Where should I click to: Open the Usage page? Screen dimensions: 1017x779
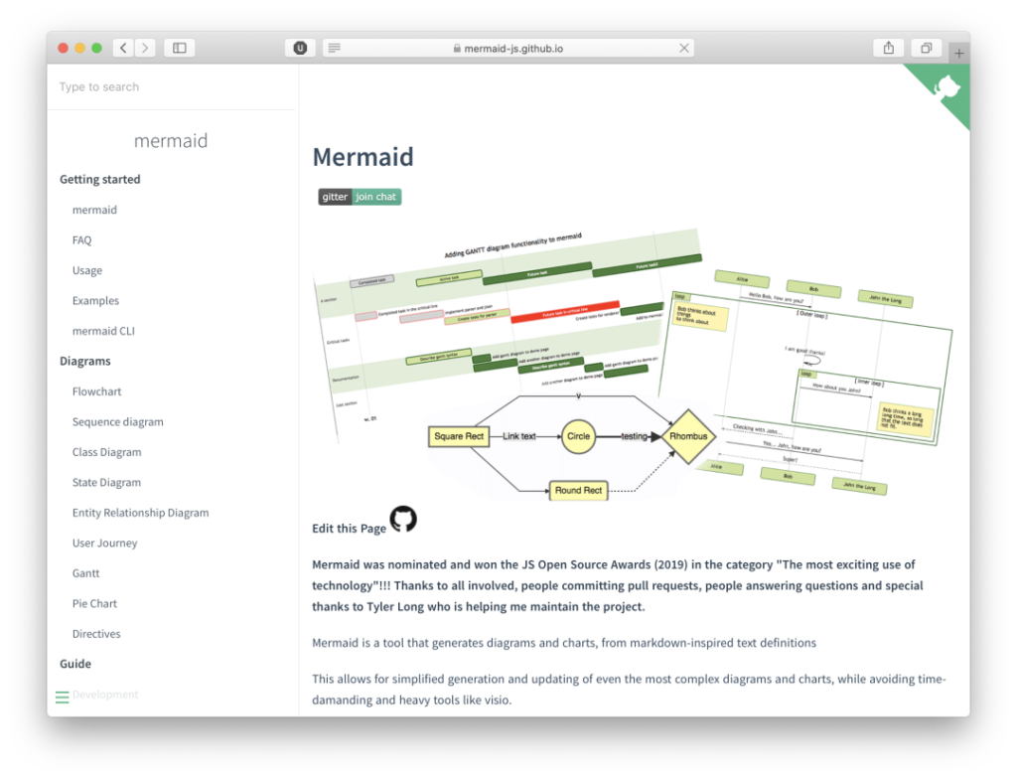(87, 270)
